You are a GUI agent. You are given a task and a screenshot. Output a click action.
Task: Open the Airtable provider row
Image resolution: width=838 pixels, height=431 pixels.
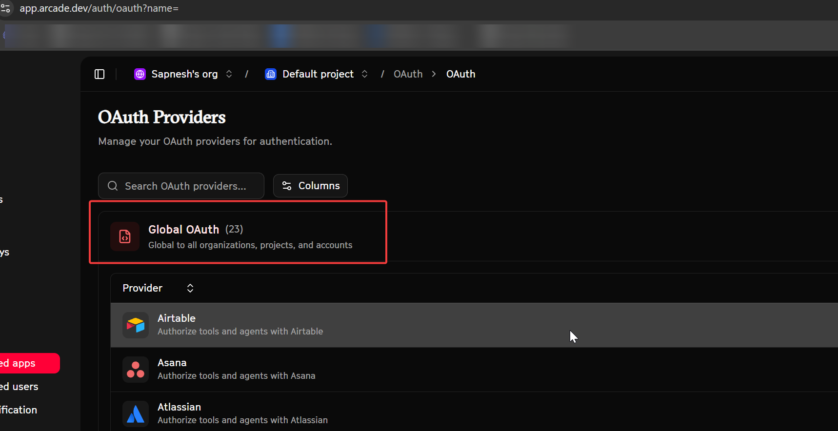tap(474, 325)
